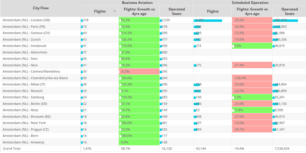The width and height of the screenshot is (306, 153).
Task: Sort by Business Aviation Operated Seats header
Action: [177, 11]
